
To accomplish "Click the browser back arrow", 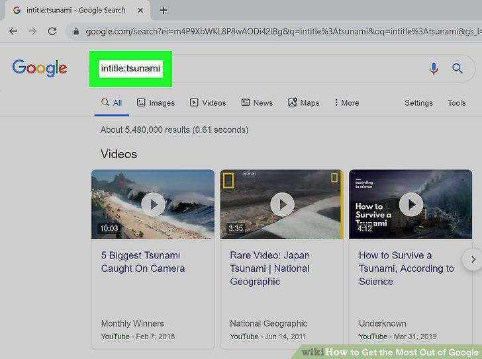I will 13,31.
